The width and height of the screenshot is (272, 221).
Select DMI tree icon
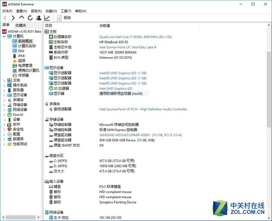coord(14,51)
